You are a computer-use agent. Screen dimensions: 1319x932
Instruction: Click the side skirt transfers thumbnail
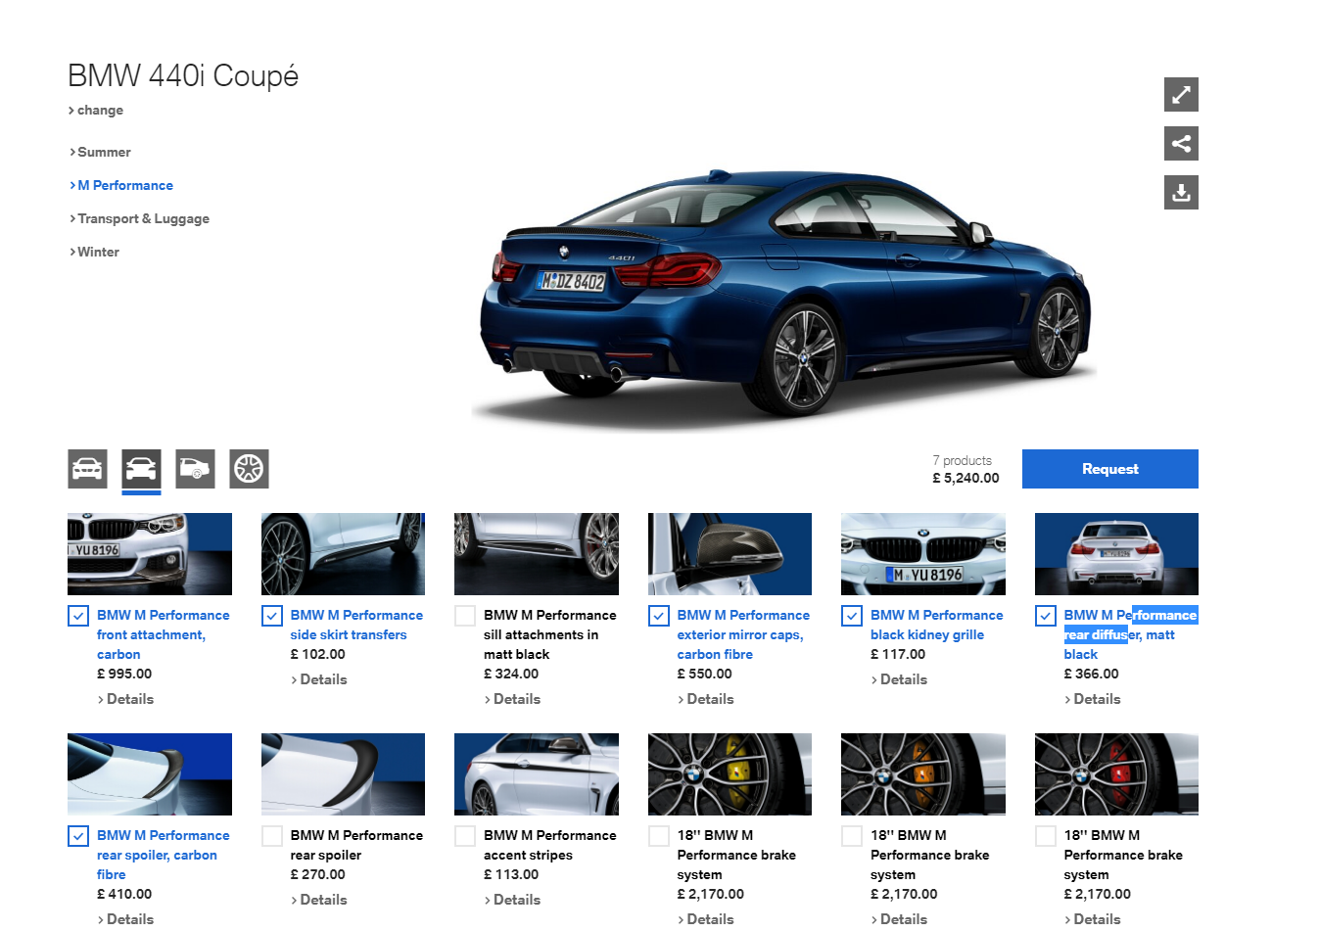tap(343, 554)
